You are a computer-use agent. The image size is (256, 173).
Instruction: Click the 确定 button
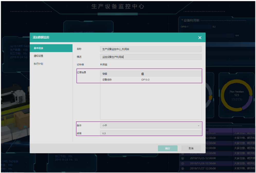(x=167, y=148)
